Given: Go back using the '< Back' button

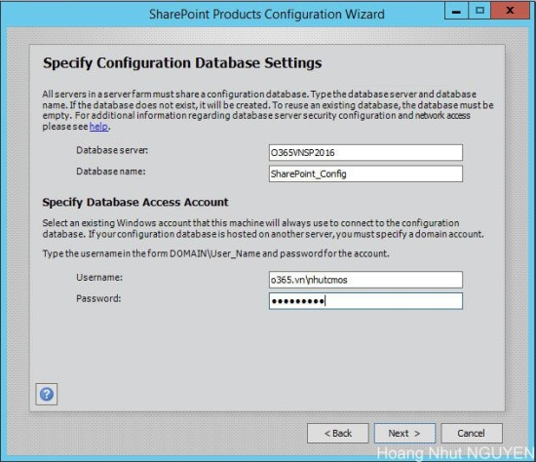Looking at the screenshot, I should coord(338,434).
